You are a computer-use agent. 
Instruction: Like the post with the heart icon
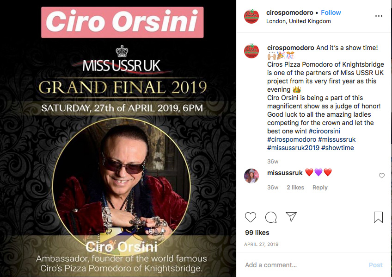(x=250, y=217)
